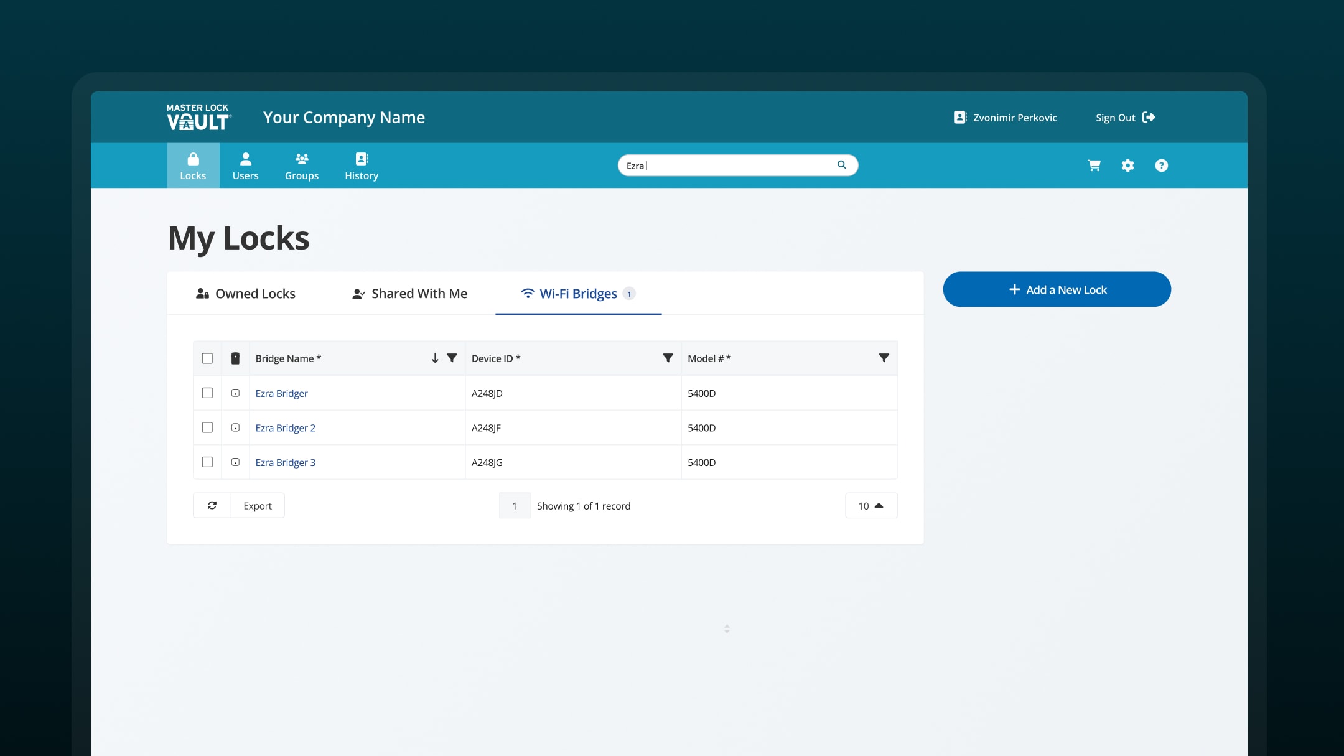Open settings gear icon

[x=1127, y=166]
